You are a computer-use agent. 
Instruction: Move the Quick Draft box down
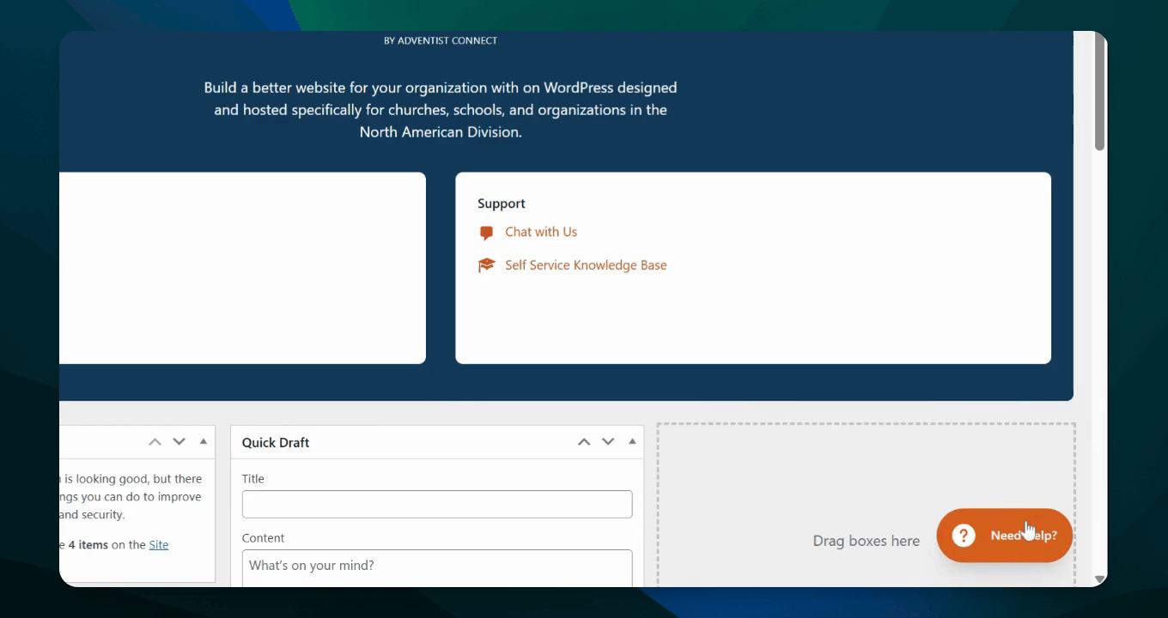608,442
